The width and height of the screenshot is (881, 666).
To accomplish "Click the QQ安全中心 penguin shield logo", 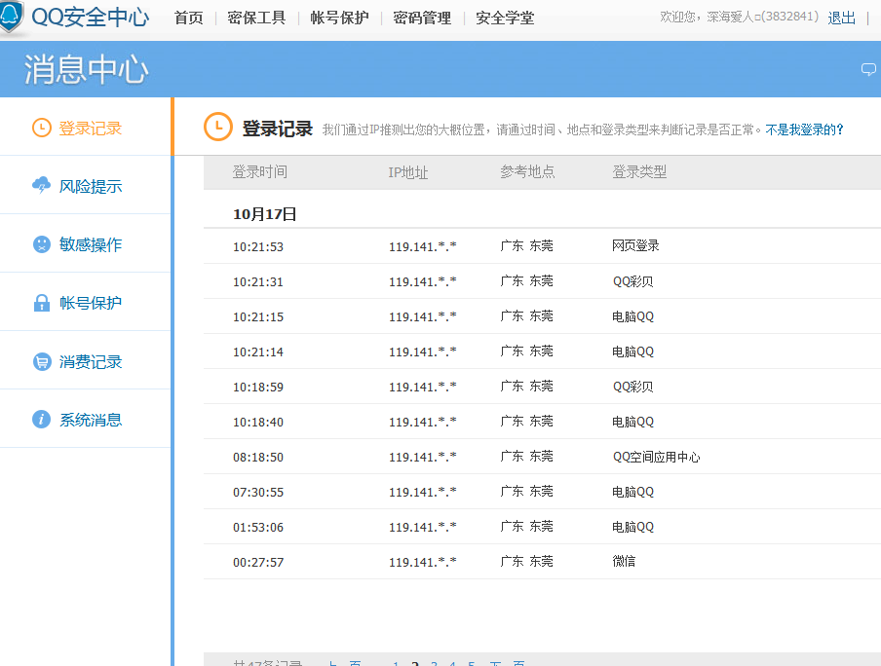I will (10, 17).
